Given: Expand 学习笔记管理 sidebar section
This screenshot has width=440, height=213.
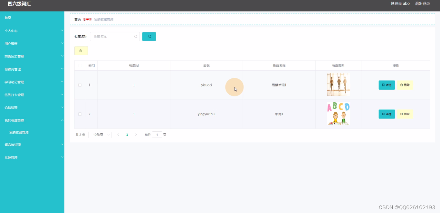Looking at the screenshot, I should tap(32, 82).
